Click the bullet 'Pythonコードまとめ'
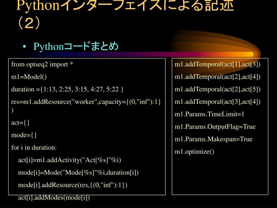Viewport: 277px width, 208px height. 76,46
